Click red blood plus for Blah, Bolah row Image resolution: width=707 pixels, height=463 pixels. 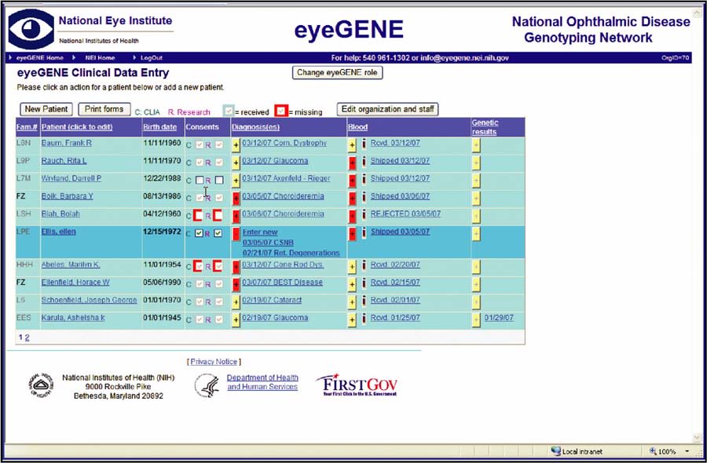352,216
